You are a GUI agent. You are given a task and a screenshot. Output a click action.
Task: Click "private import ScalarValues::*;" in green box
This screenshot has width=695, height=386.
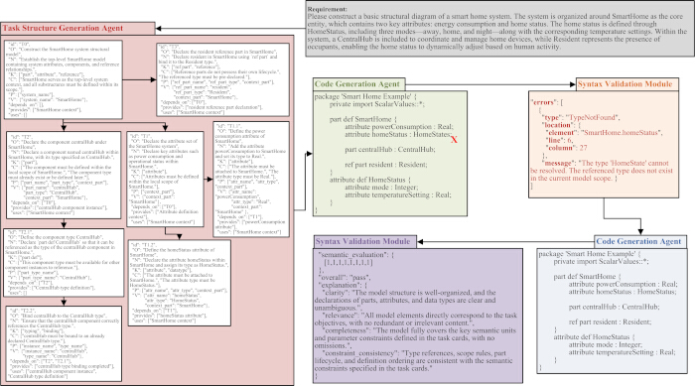click(x=376, y=104)
